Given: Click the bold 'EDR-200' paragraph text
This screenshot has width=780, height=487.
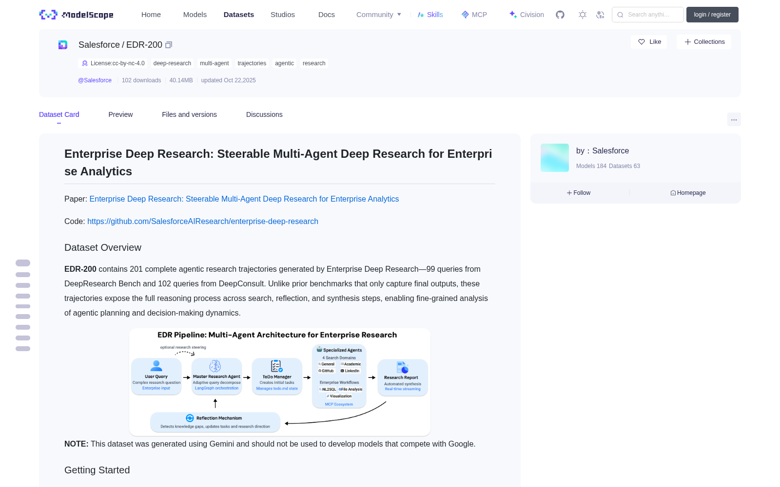Looking at the screenshot, I should point(80,269).
